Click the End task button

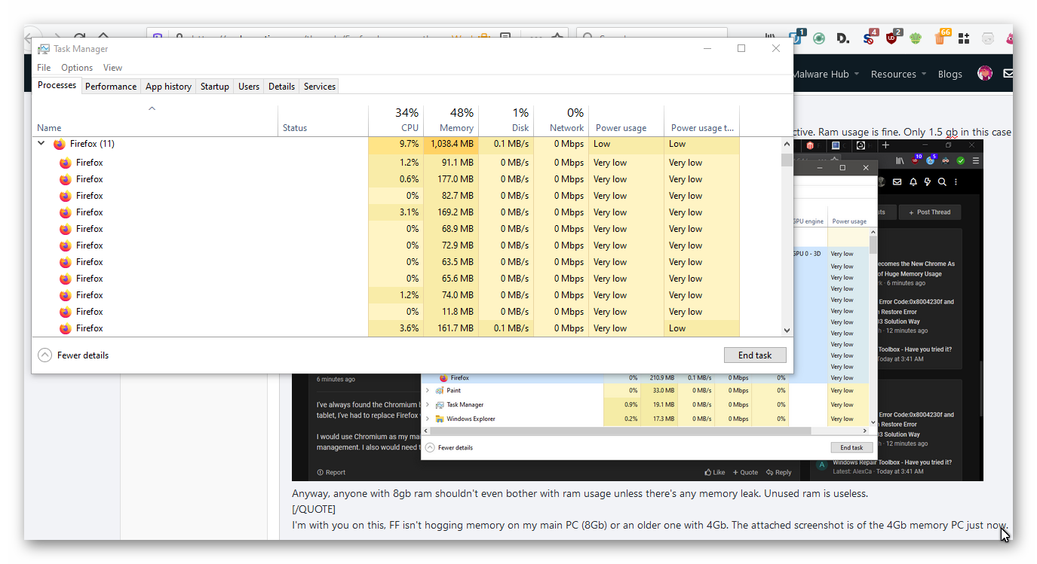[x=755, y=355]
